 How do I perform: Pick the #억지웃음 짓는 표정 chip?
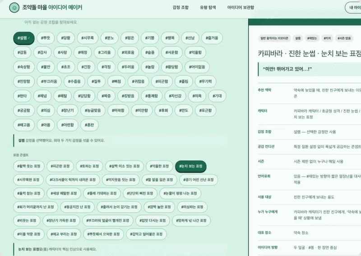click(x=120, y=180)
